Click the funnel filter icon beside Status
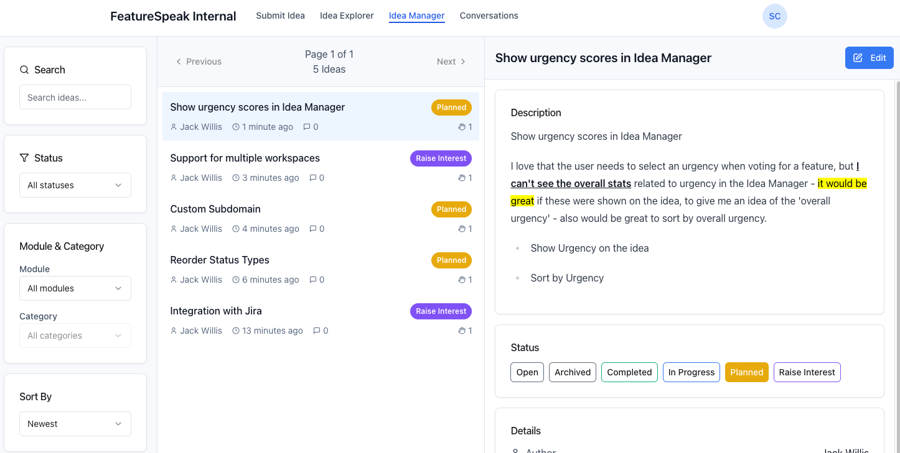The height and width of the screenshot is (453, 900). [x=24, y=158]
